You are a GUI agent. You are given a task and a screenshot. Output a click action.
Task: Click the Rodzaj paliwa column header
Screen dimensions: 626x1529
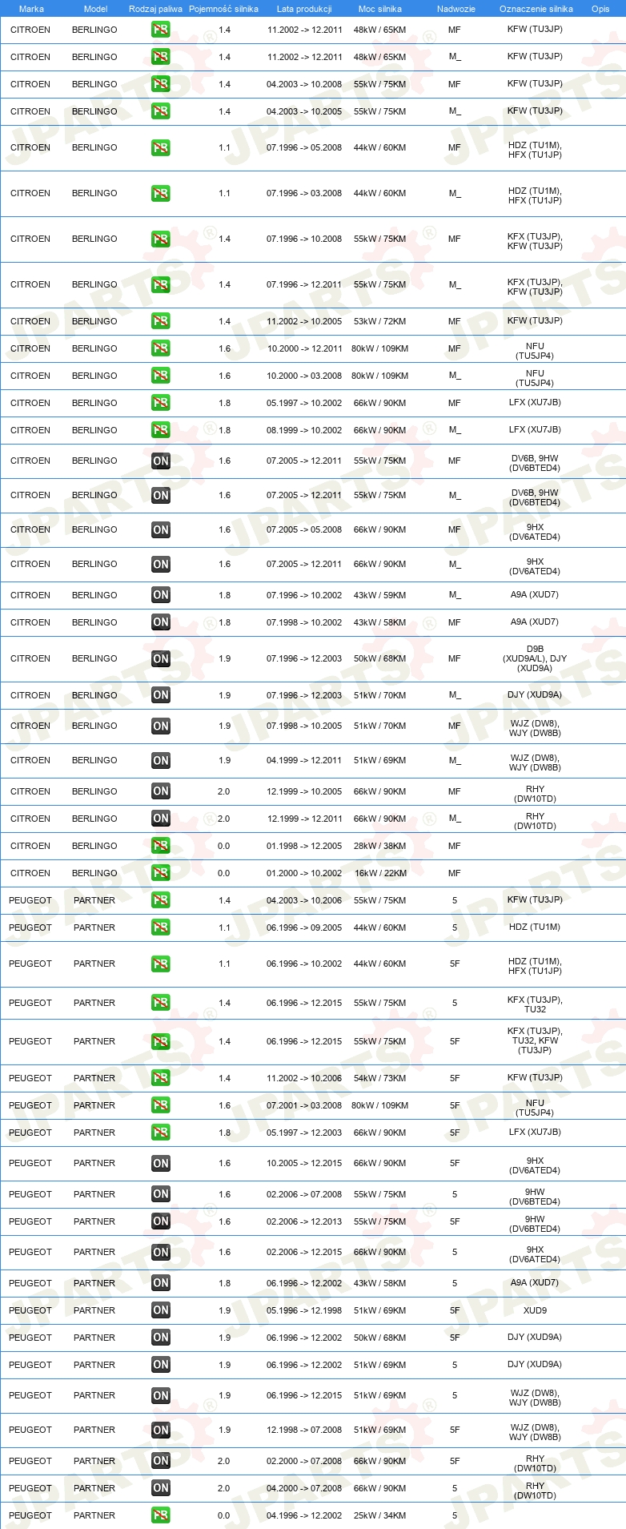(x=155, y=9)
